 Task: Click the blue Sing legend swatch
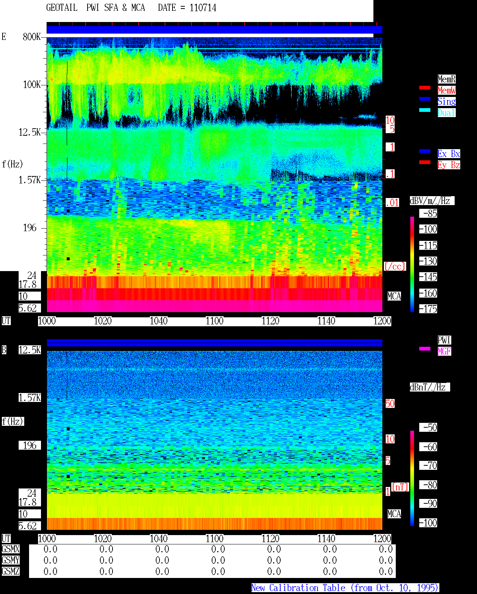(425, 99)
